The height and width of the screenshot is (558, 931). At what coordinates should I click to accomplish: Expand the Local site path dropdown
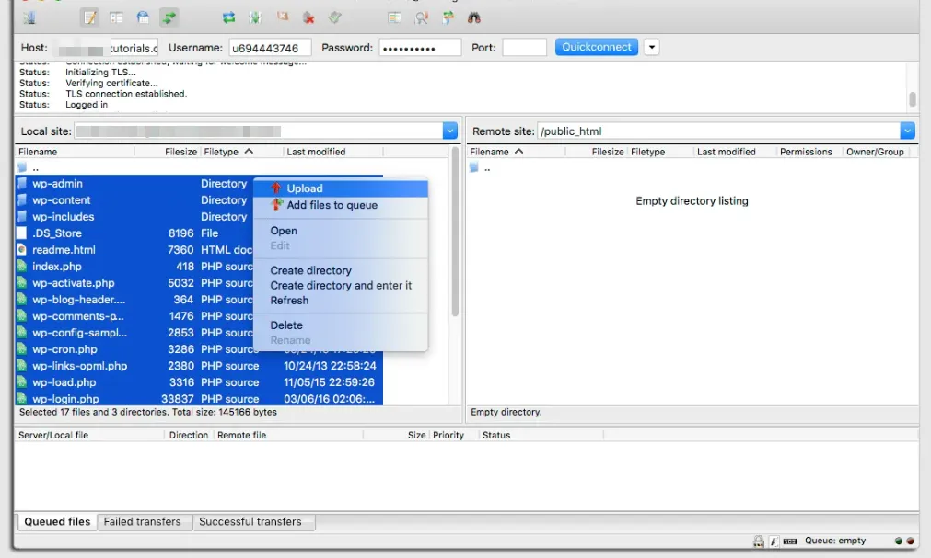click(449, 131)
